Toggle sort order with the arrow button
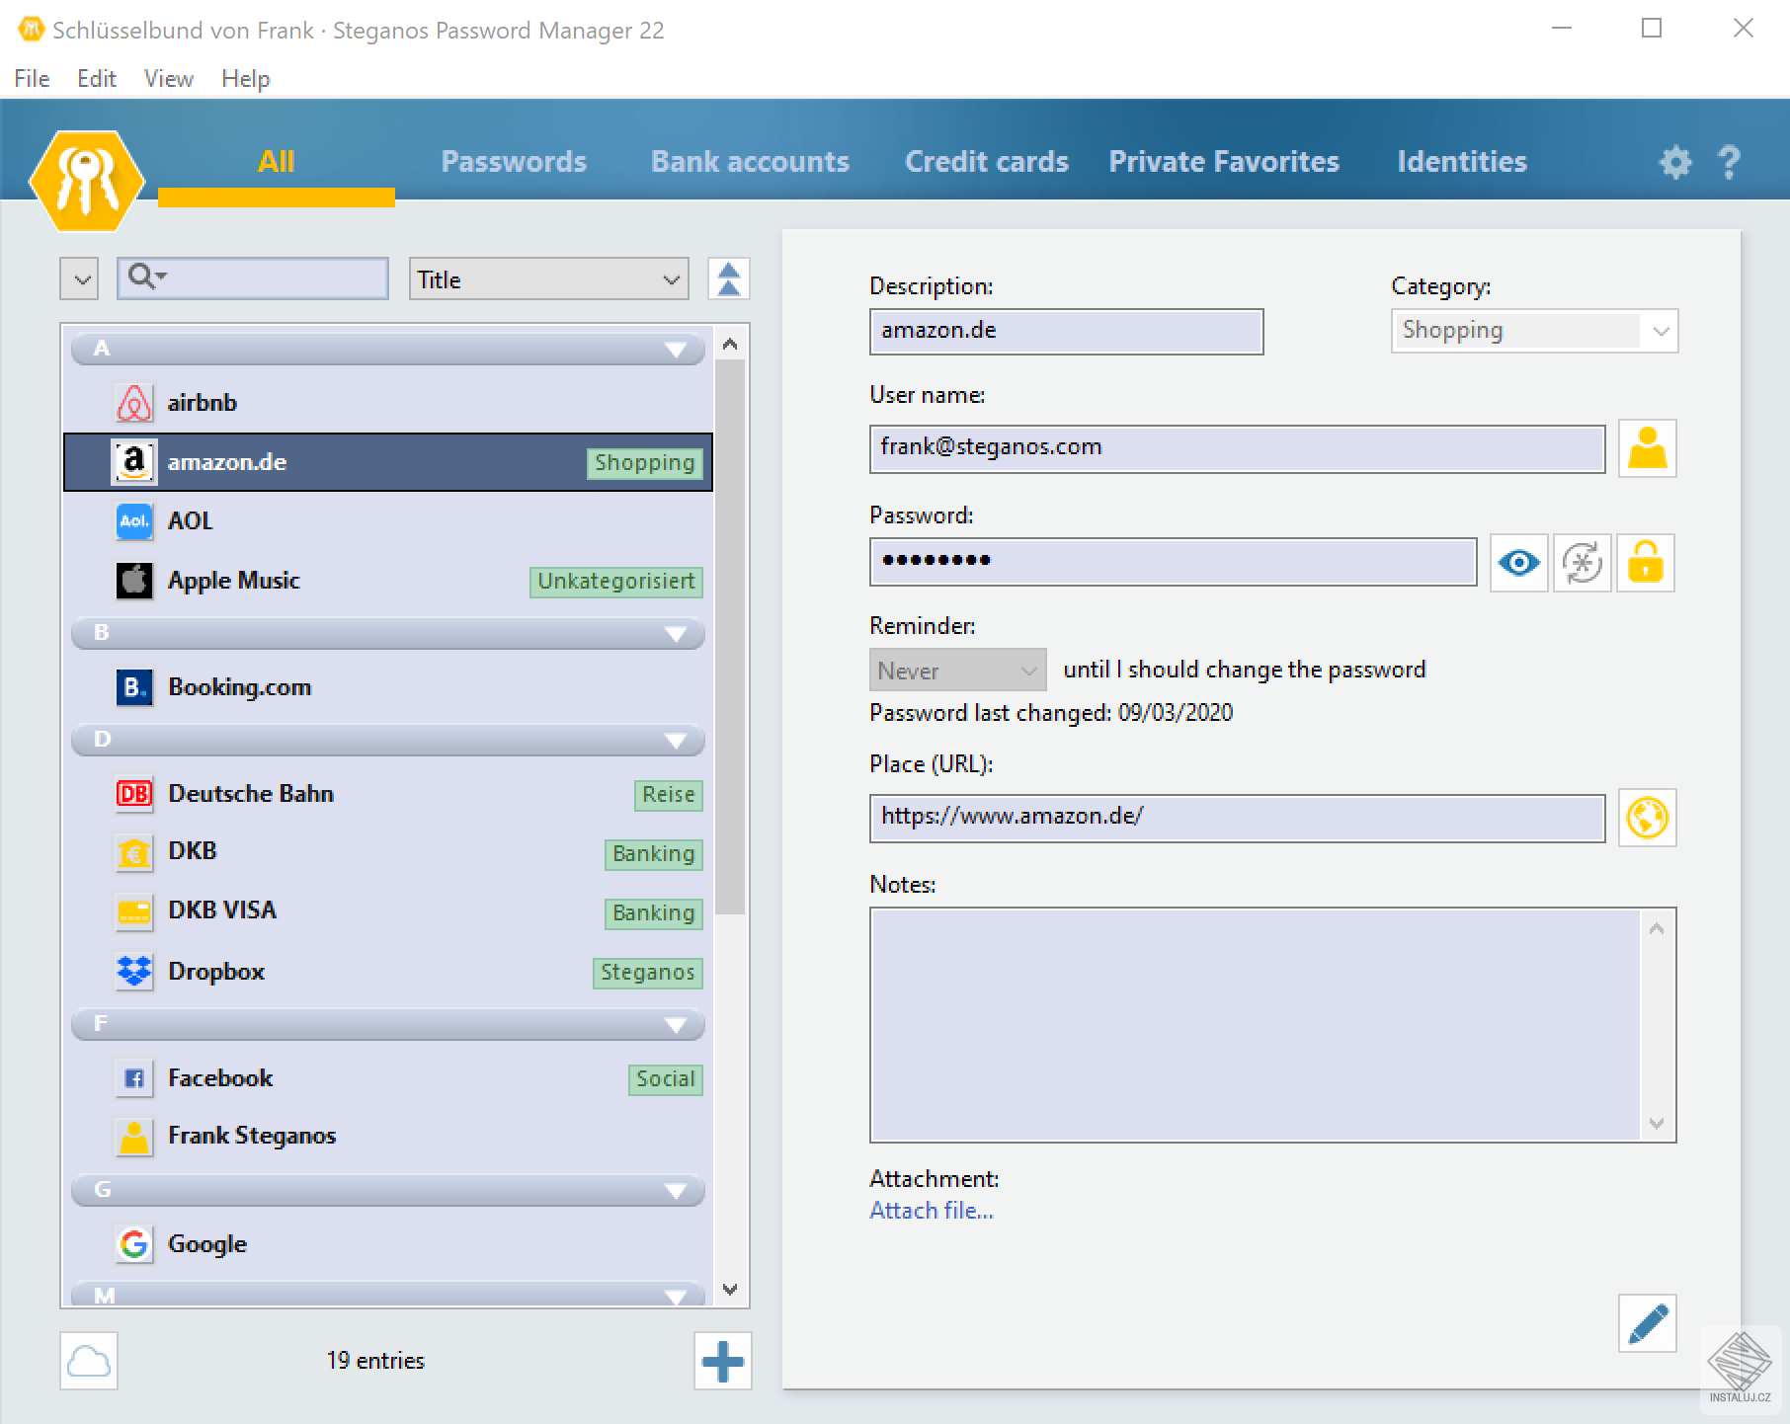This screenshot has width=1790, height=1424. pos(728,279)
